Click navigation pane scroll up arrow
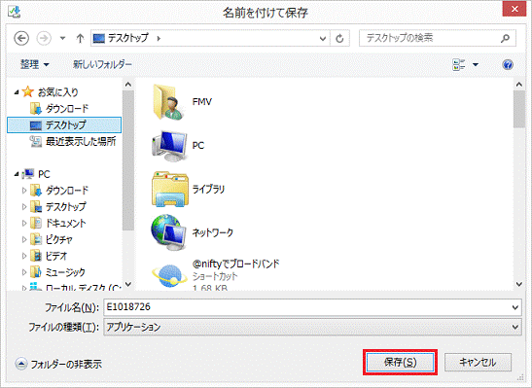This screenshot has height=388, width=532. pyautogui.click(x=128, y=84)
